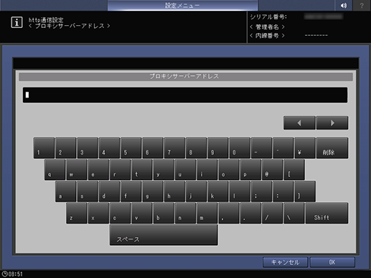Tap the e key
This screenshot has height=278, width=371.
click(x=98, y=170)
